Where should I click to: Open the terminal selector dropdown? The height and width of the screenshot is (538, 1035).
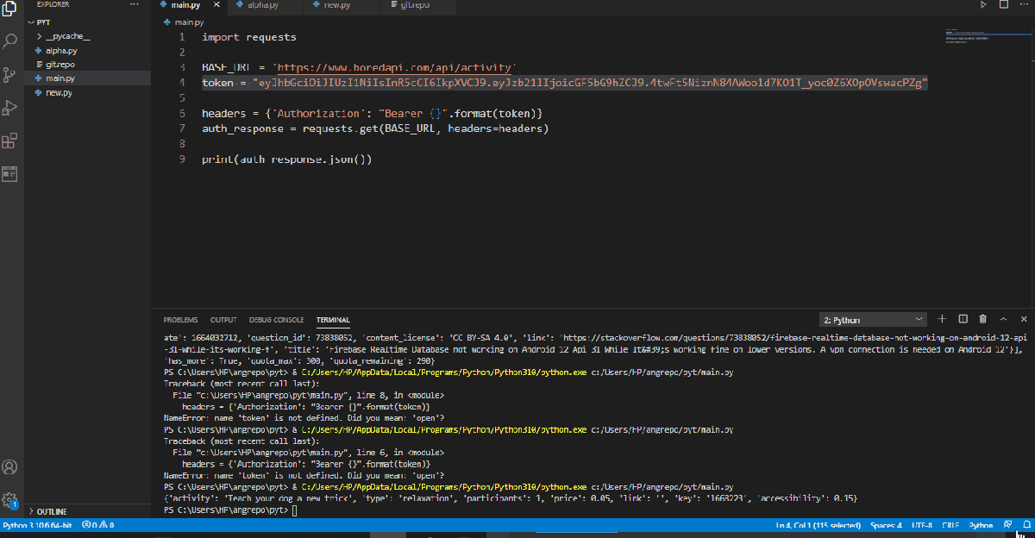(x=873, y=318)
